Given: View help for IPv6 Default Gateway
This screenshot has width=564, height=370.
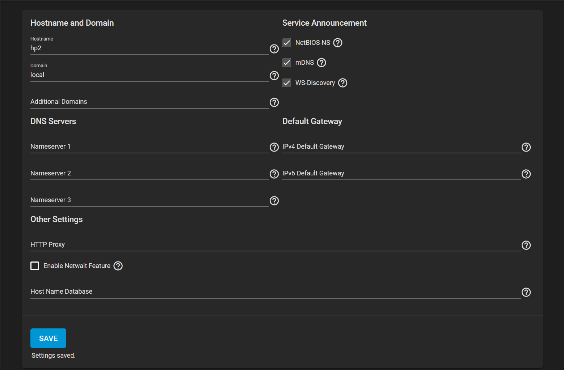Looking at the screenshot, I should 526,174.
